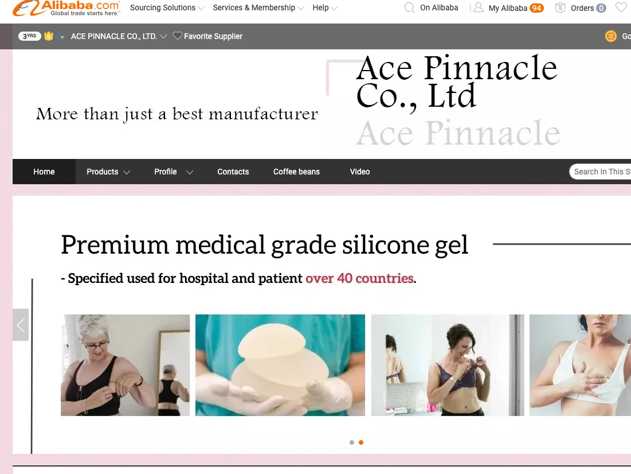Open the Video tab

click(360, 172)
